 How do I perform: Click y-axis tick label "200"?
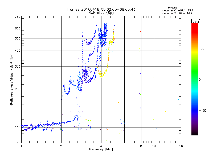[x=18, y=89]
